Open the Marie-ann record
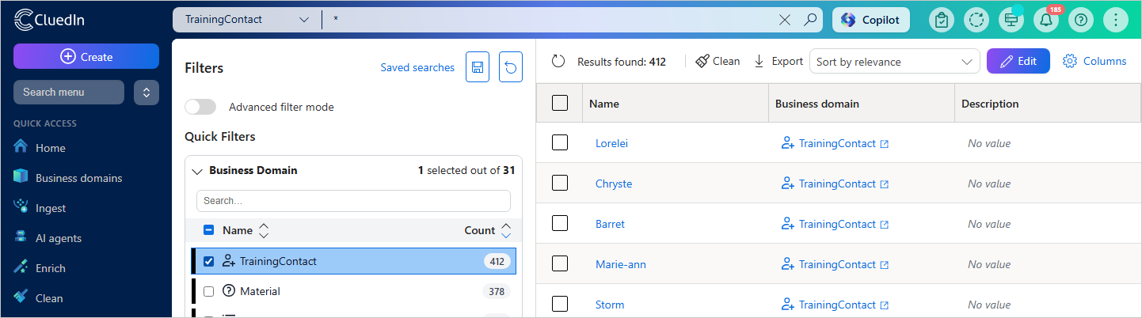This screenshot has height=318, width=1142. pyautogui.click(x=621, y=264)
